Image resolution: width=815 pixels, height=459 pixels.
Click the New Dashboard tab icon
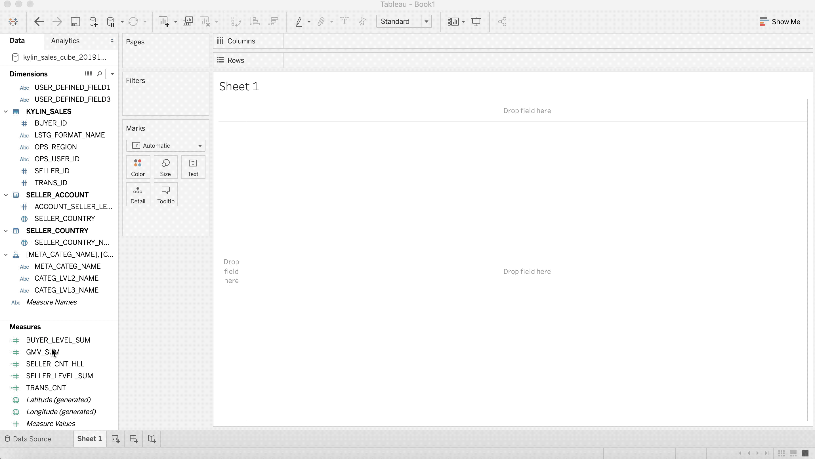point(134,439)
